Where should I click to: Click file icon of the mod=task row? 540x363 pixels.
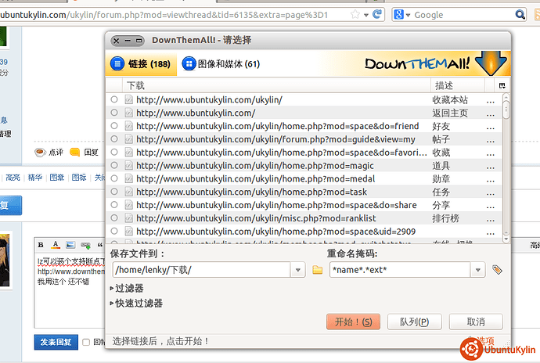(129, 192)
